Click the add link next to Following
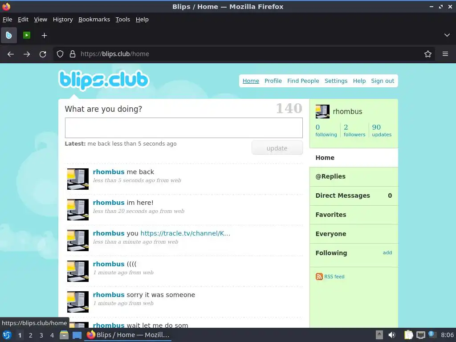456x342 pixels. [387, 253]
